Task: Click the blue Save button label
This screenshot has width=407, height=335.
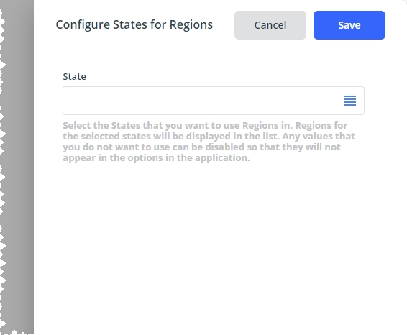Action: tap(349, 25)
